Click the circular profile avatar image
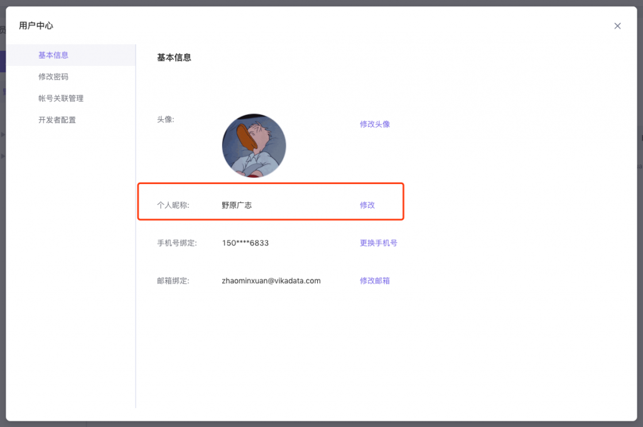The image size is (643, 427). [254, 146]
